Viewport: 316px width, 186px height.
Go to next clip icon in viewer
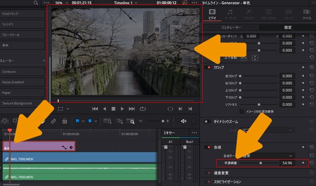(x=180, y=109)
